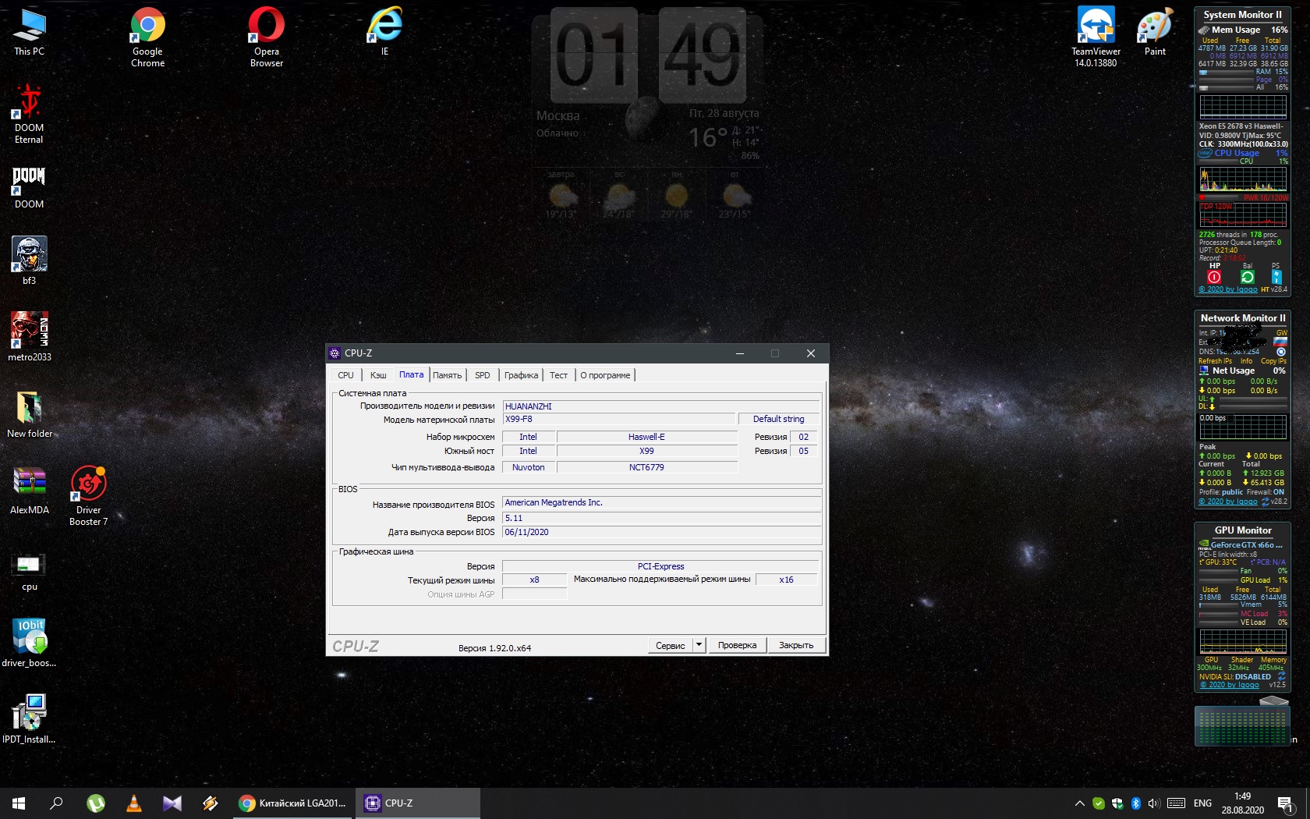Show hidden tray icons chevron
This screenshot has width=1310, height=819.
1080,803
